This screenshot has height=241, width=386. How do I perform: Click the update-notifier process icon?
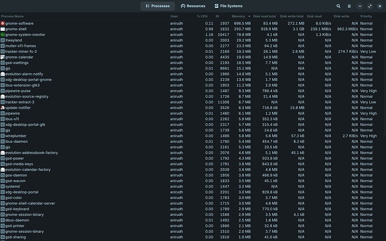[x=3, y=108]
